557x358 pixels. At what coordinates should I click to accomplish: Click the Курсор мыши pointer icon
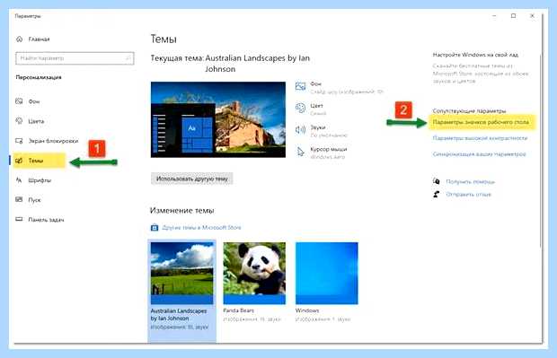(x=301, y=152)
